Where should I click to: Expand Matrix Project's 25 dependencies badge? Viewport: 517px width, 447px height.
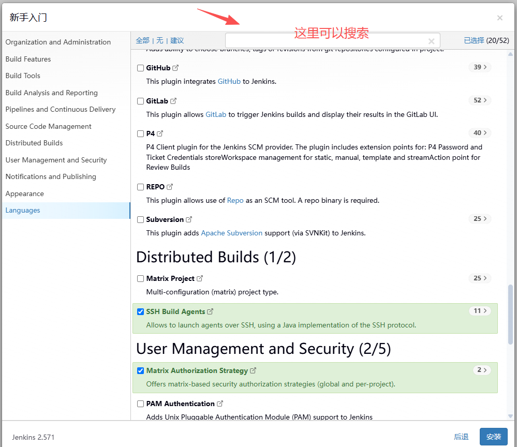(x=480, y=278)
